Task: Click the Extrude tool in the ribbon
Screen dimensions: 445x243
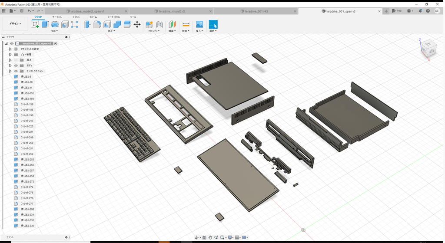Action: click(45, 24)
